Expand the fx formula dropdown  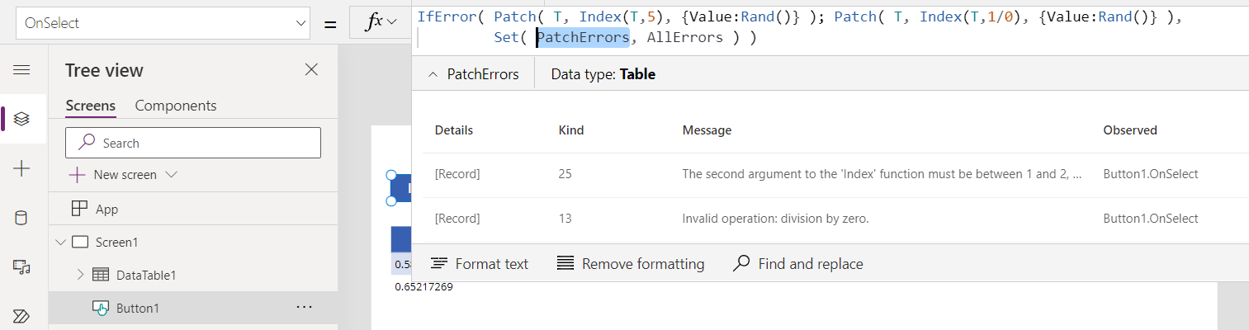(381, 23)
